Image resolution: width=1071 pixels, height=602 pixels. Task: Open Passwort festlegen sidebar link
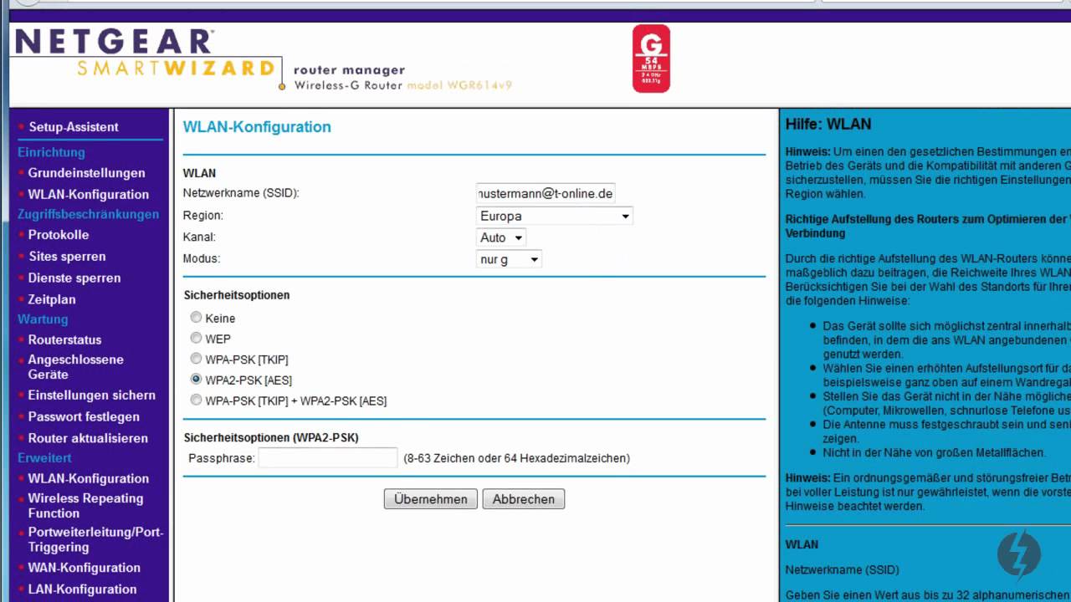point(84,416)
